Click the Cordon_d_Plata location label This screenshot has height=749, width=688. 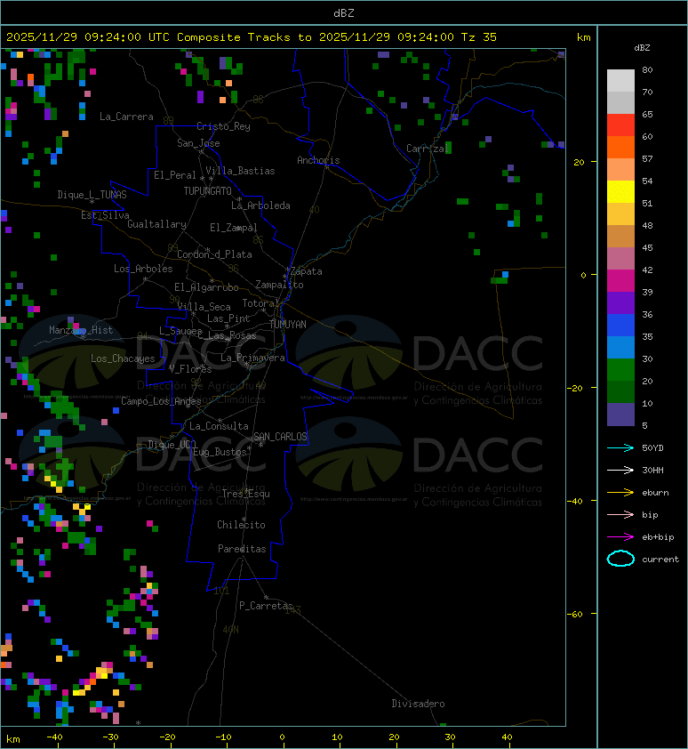[x=214, y=254]
